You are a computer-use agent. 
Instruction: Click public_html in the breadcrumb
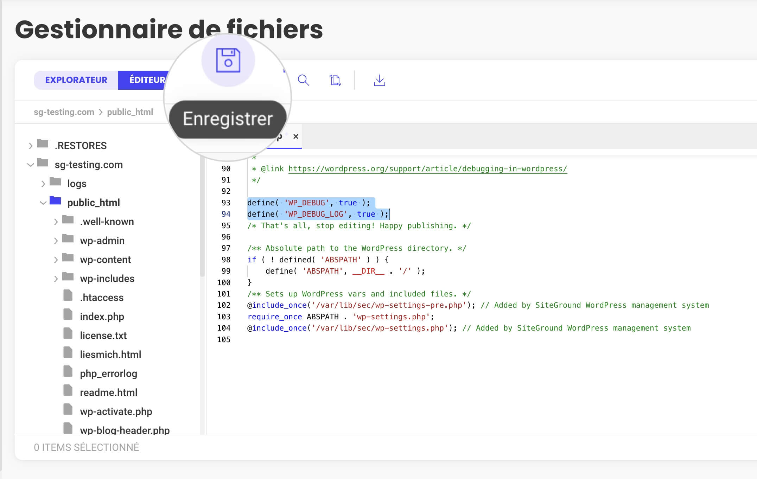[130, 112]
